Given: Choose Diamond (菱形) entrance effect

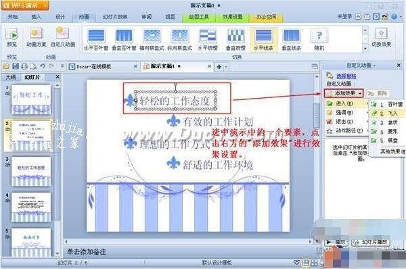Looking at the screenshot, I should pyautogui.click(x=387, y=131).
